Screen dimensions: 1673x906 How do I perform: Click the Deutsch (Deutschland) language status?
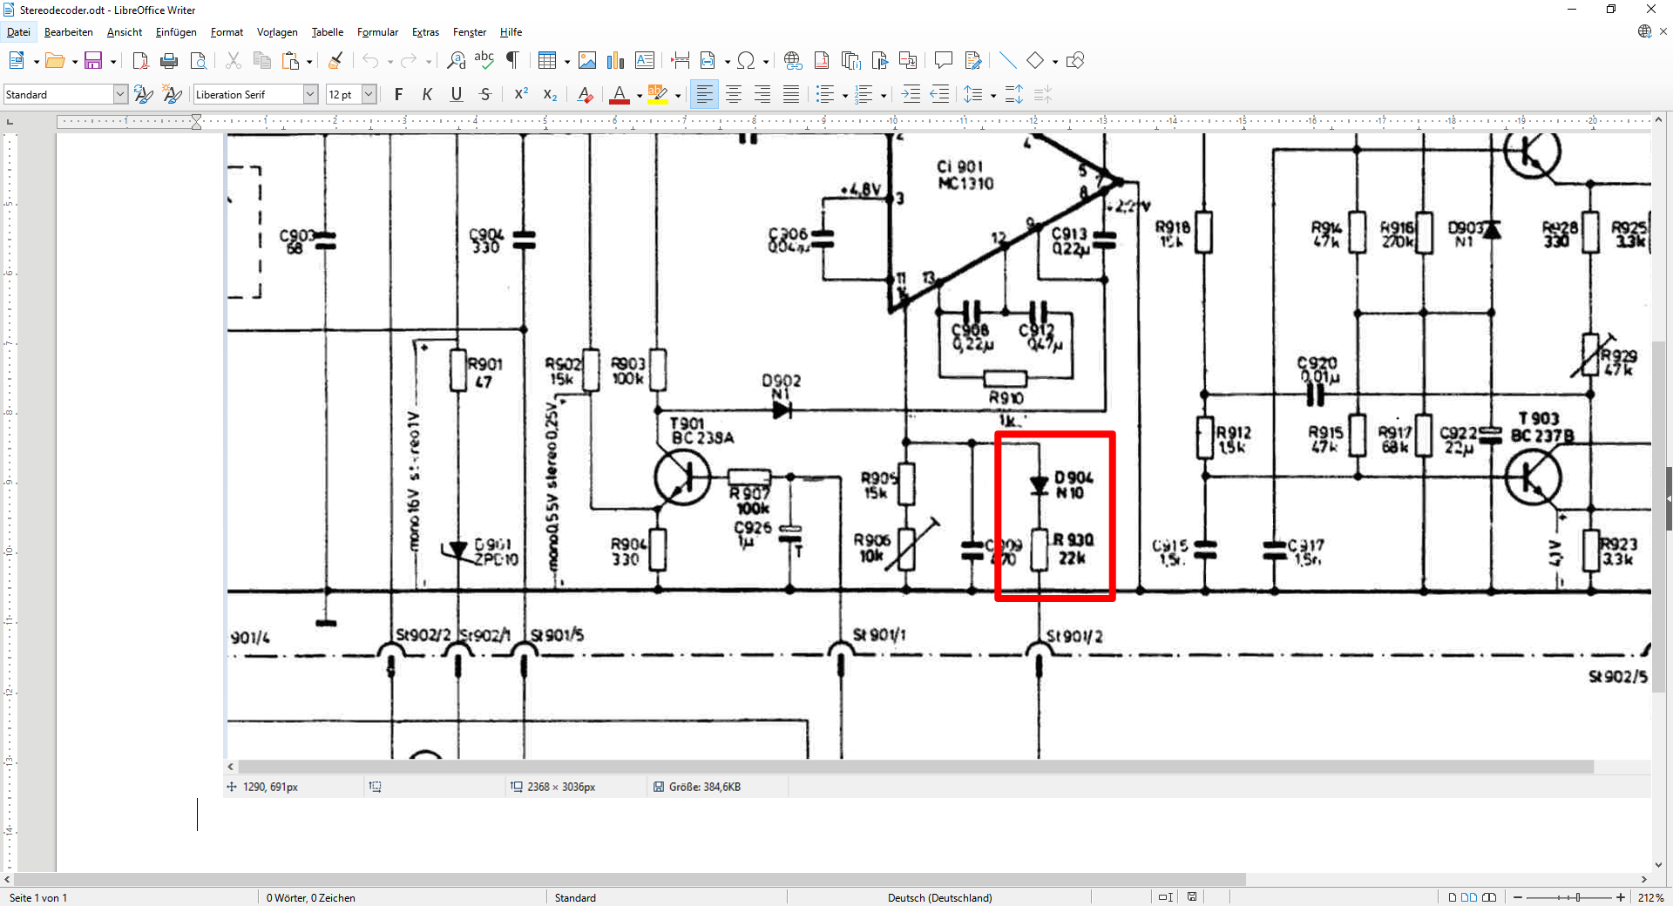click(x=939, y=897)
